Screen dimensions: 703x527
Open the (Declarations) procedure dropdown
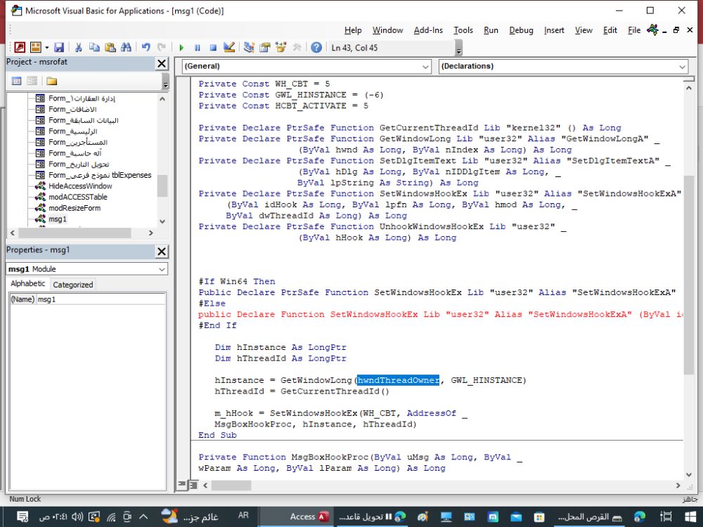tap(683, 67)
